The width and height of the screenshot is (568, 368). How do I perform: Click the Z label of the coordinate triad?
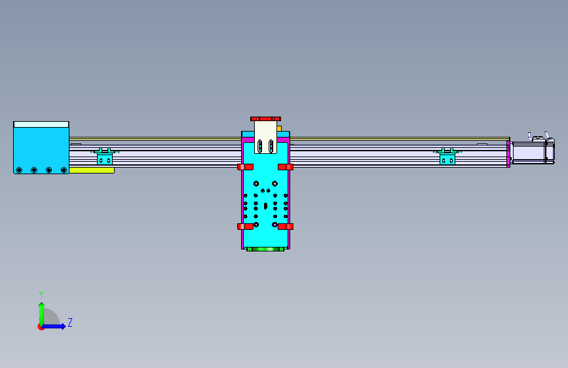coord(70,322)
